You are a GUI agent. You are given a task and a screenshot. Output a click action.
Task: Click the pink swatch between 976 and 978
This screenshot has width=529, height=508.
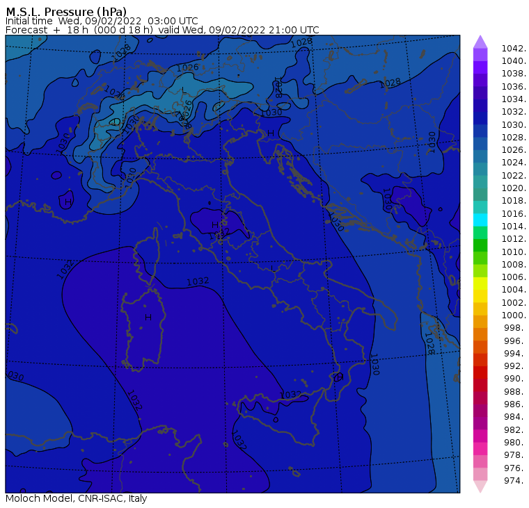pos(480,461)
